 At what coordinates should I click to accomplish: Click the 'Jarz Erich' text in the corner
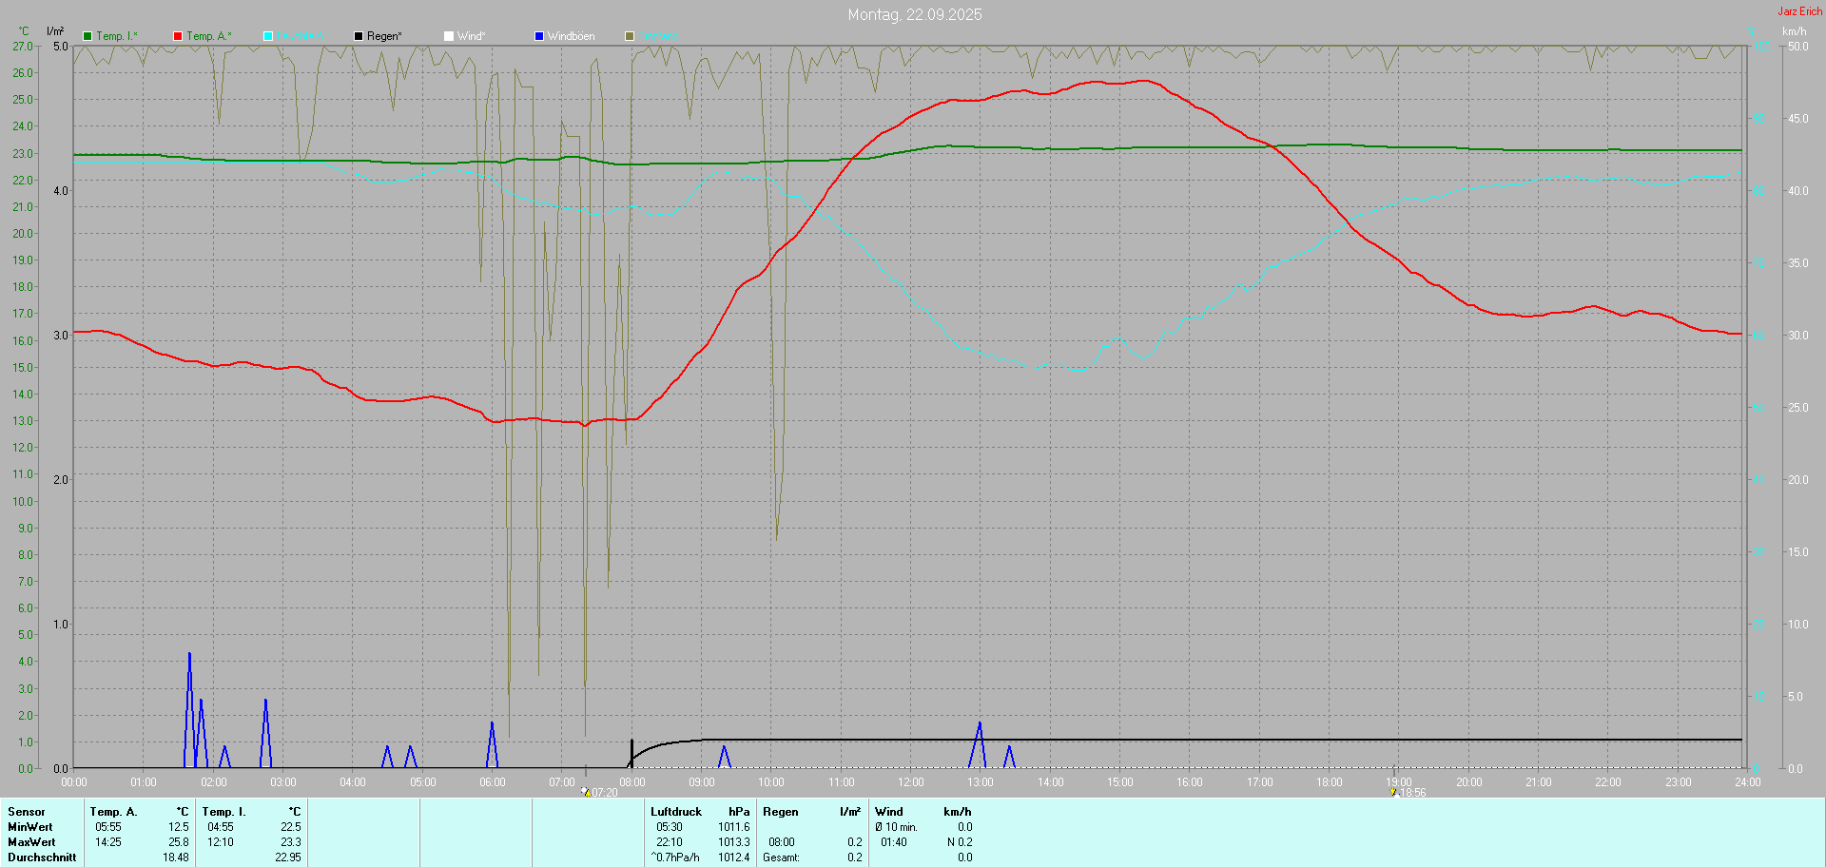(1800, 11)
